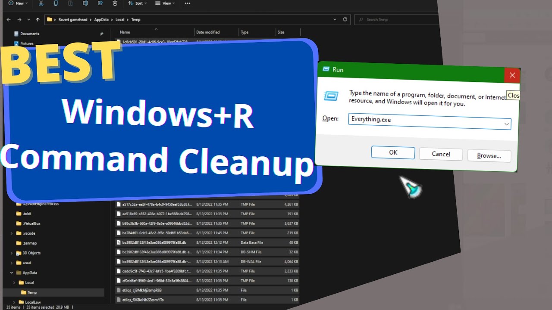Expand the Open combo box arrow in Run
This screenshot has width=552, height=310.
507,124
